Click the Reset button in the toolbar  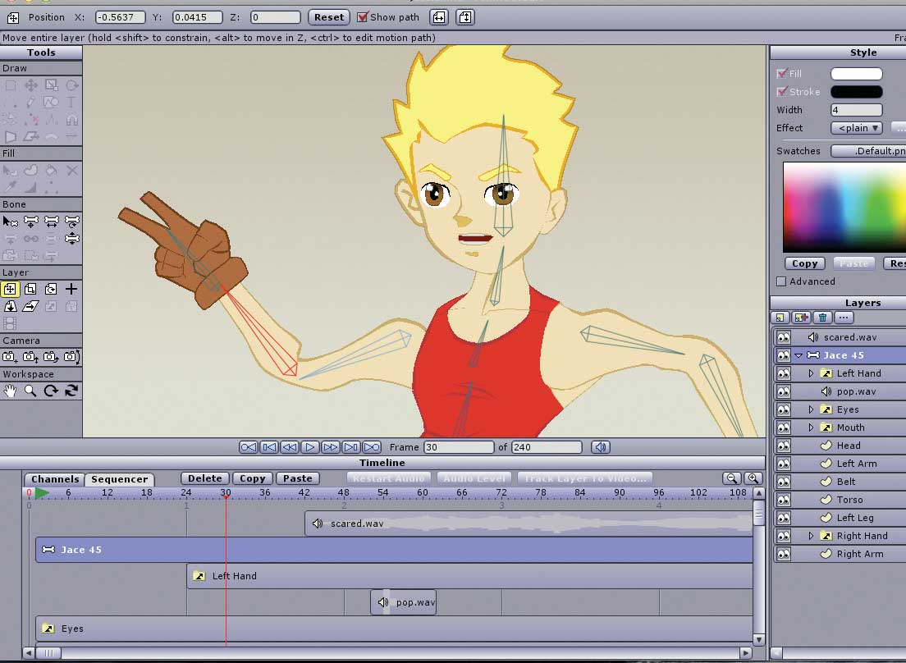(x=329, y=16)
